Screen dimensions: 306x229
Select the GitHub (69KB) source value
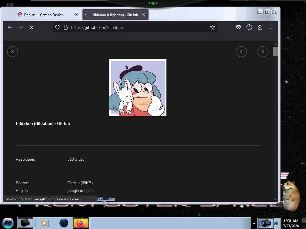click(80, 183)
